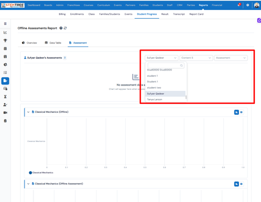Open the user check sidebar icon
Image resolution: width=261 pixels, height=202 pixels.
tap(5, 105)
